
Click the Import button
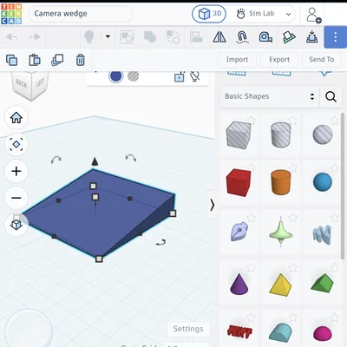coord(237,60)
